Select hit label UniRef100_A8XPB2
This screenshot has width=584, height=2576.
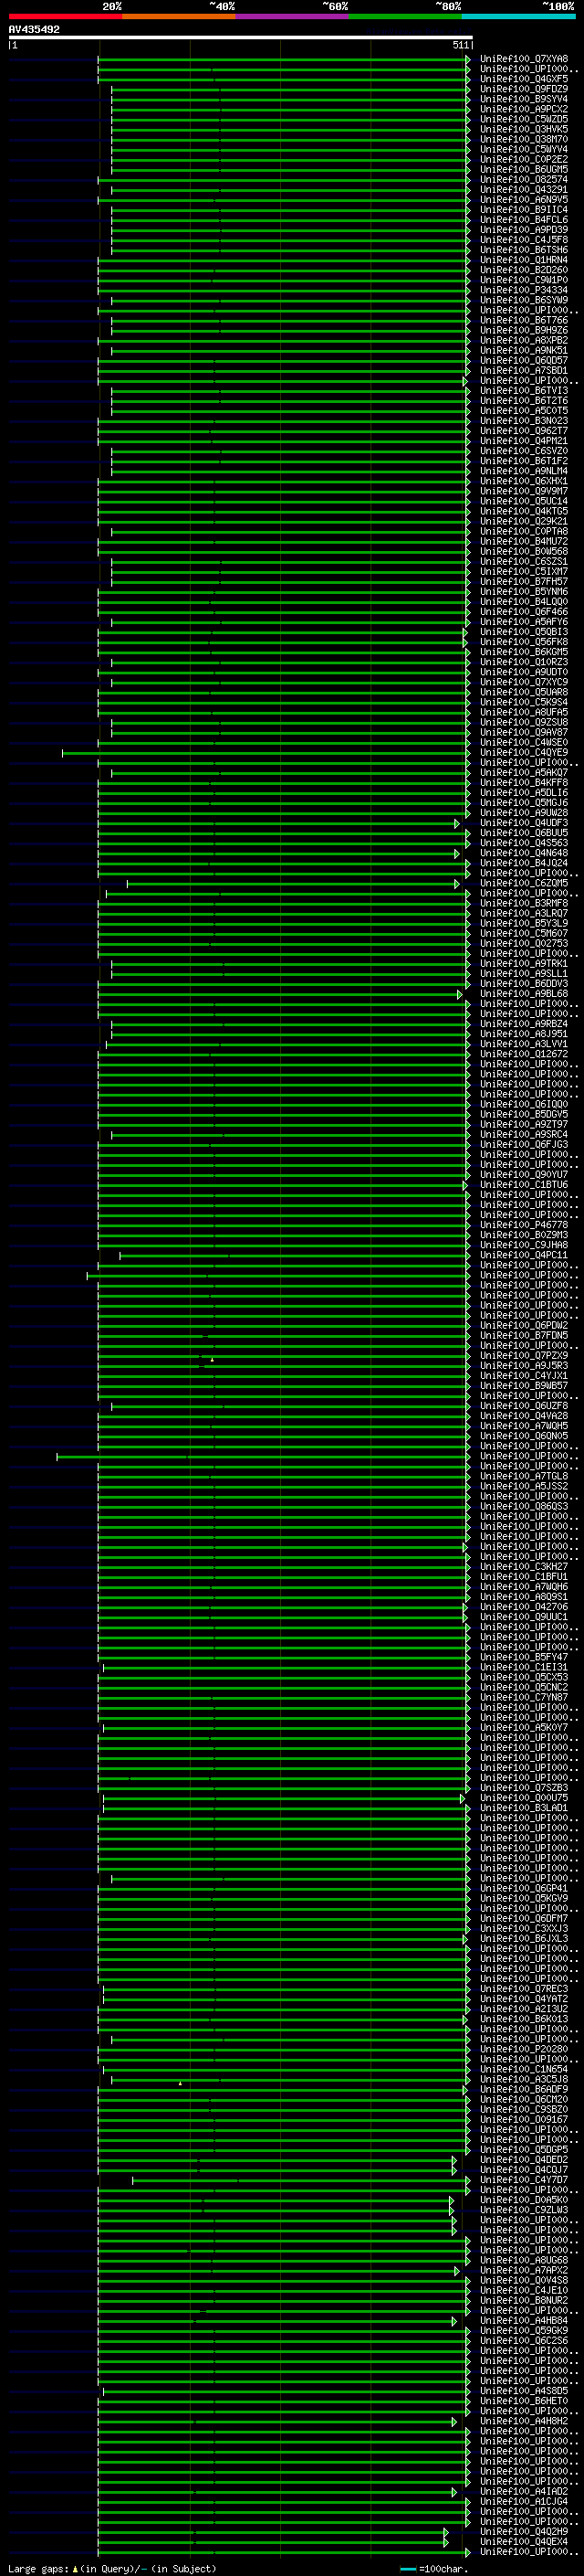pyautogui.click(x=524, y=341)
